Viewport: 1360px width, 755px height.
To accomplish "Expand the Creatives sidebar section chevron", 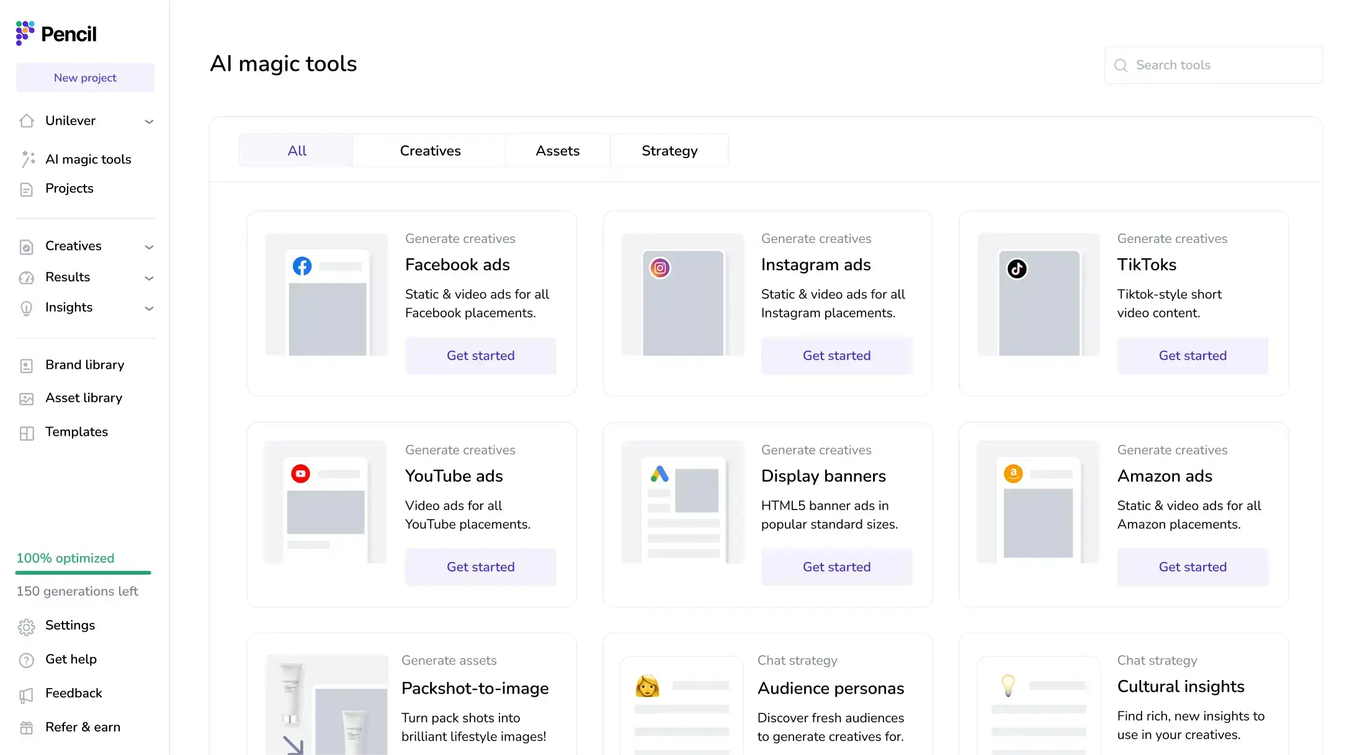I will (x=149, y=247).
